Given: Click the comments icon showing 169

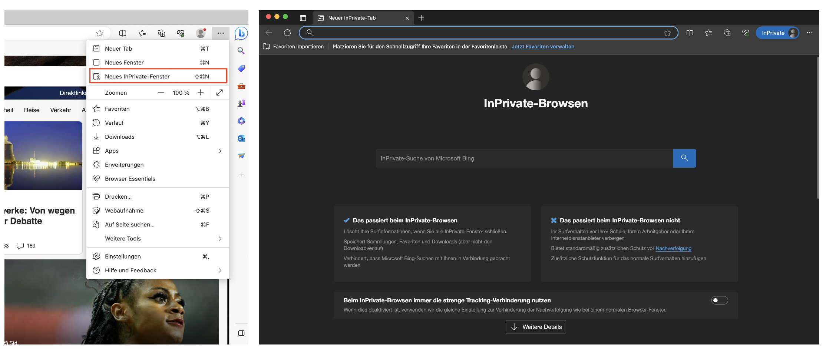Looking at the screenshot, I should click(20, 246).
